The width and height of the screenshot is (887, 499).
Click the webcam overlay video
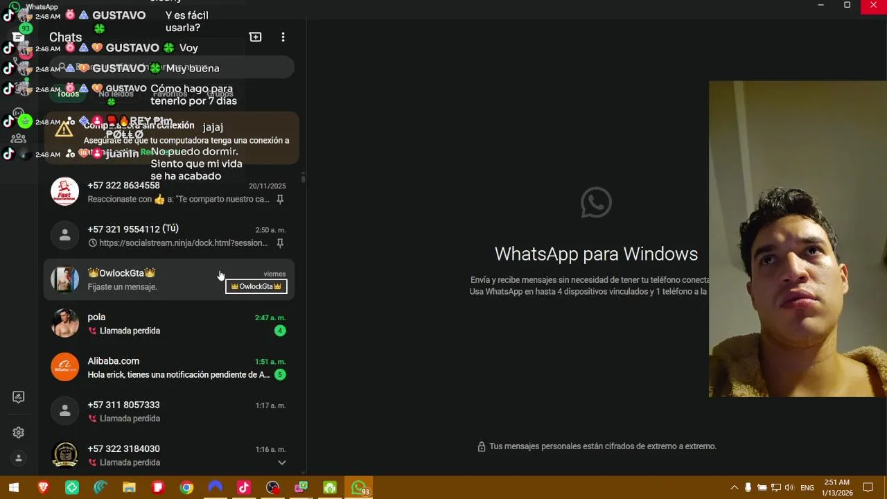pos(798,239)
